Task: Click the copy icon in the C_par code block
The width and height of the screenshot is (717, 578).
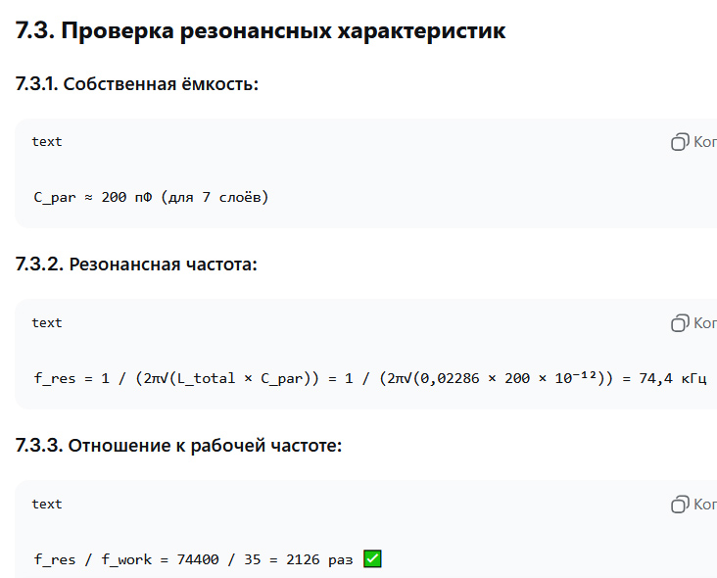Action: [680, 142]
